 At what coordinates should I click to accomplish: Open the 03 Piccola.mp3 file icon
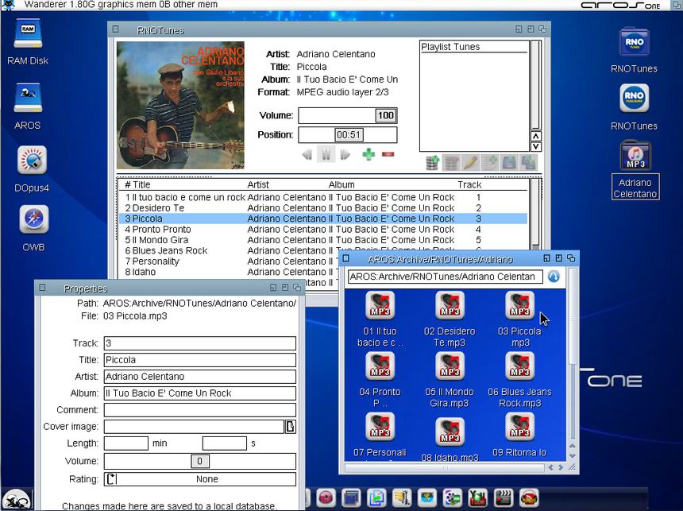tap(519, 306)
